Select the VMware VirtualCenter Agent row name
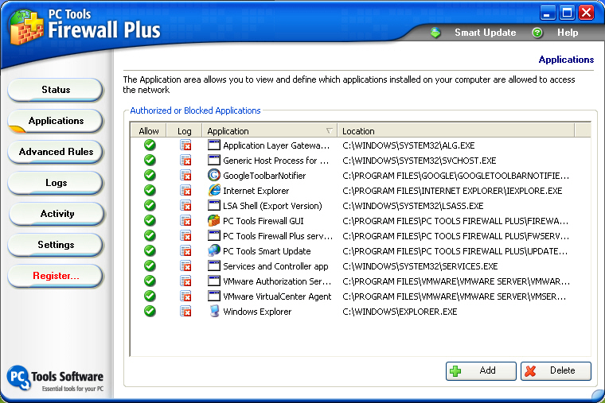Image resolution: width=605 pixels, height=403 pixels. coord(277,296)
